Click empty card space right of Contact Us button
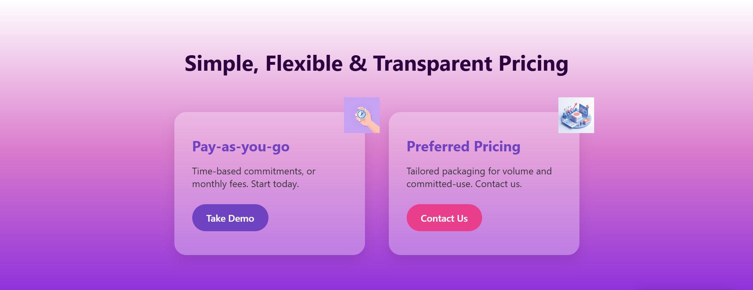 (x=528, y=218)
